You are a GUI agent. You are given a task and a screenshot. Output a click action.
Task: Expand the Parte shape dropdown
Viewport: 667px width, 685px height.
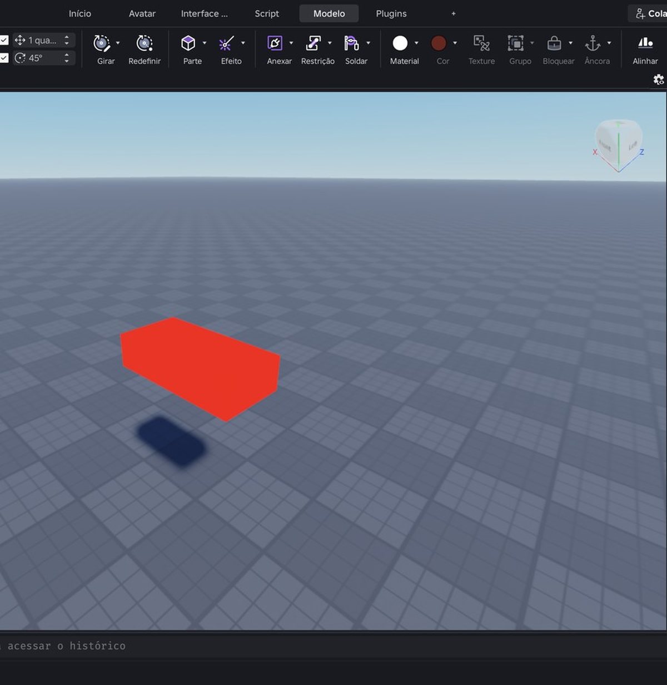click(x=205, y=43)
